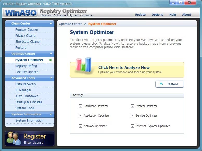Minimize the WinASO window
This screenshot has width=202, height=151.
(173, 3)
